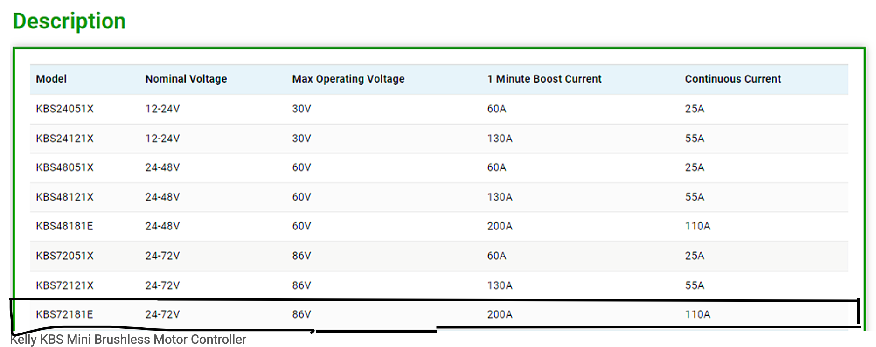The image size is (876, 347).
Task: Click 130A boost current for KBS72121X
Action: (500, 285)
